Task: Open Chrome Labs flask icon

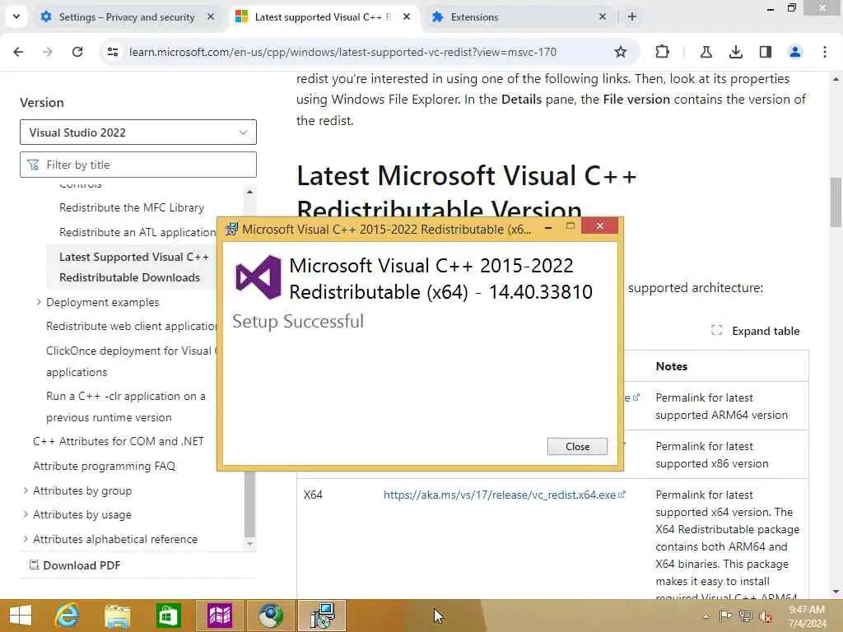Action: [706, 52]
